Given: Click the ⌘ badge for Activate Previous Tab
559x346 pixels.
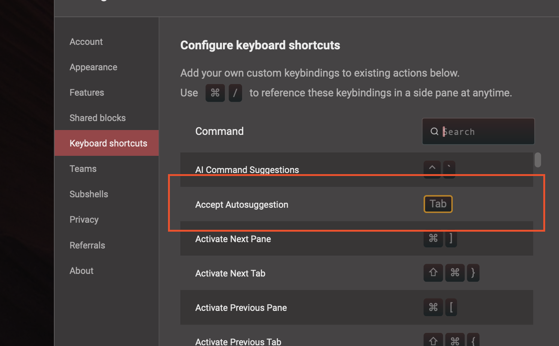Looking at the screenshot, I should click(455, 341).
